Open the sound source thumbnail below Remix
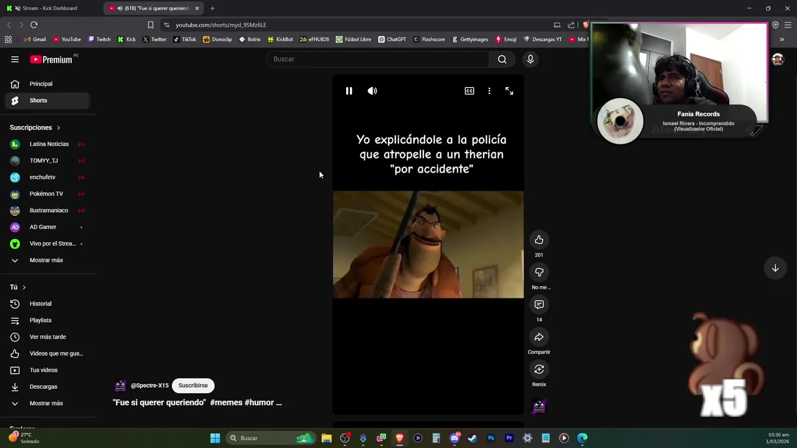This screenshot has height=448, width=797. pyautogui.click(x=539, y=406)
